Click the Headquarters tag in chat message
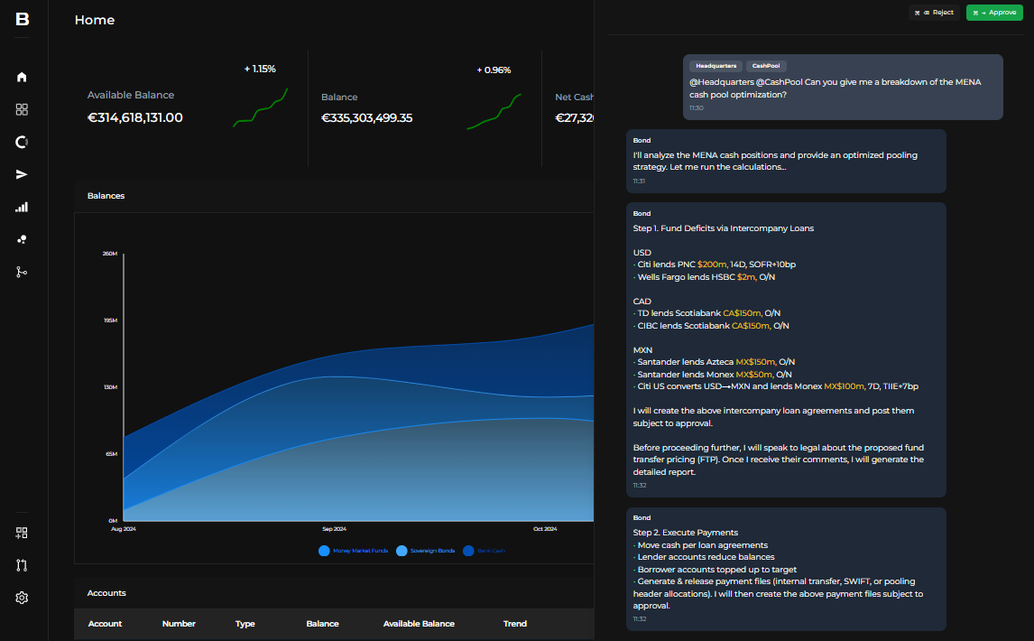 tap(715, 66)
